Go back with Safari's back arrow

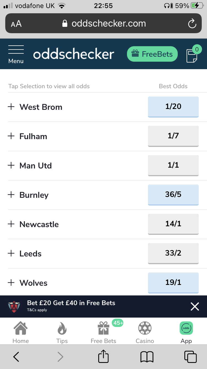[x=16, y=357]
